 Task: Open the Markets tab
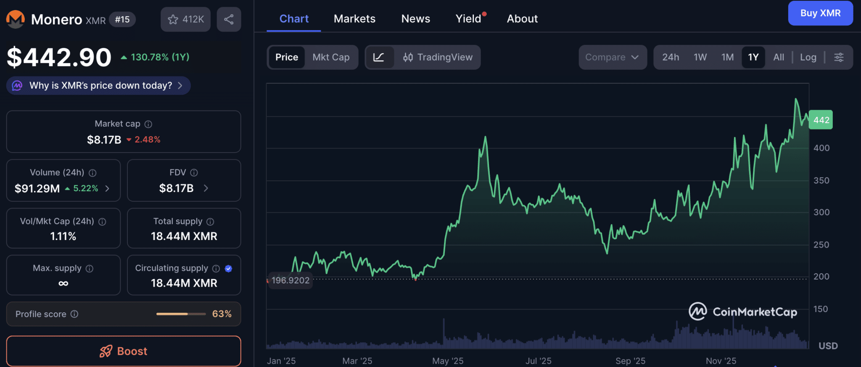(354, 19)
